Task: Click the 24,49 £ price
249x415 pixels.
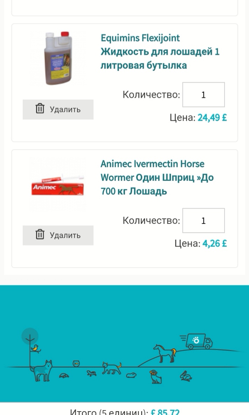Action: click(x=212, y=118)
